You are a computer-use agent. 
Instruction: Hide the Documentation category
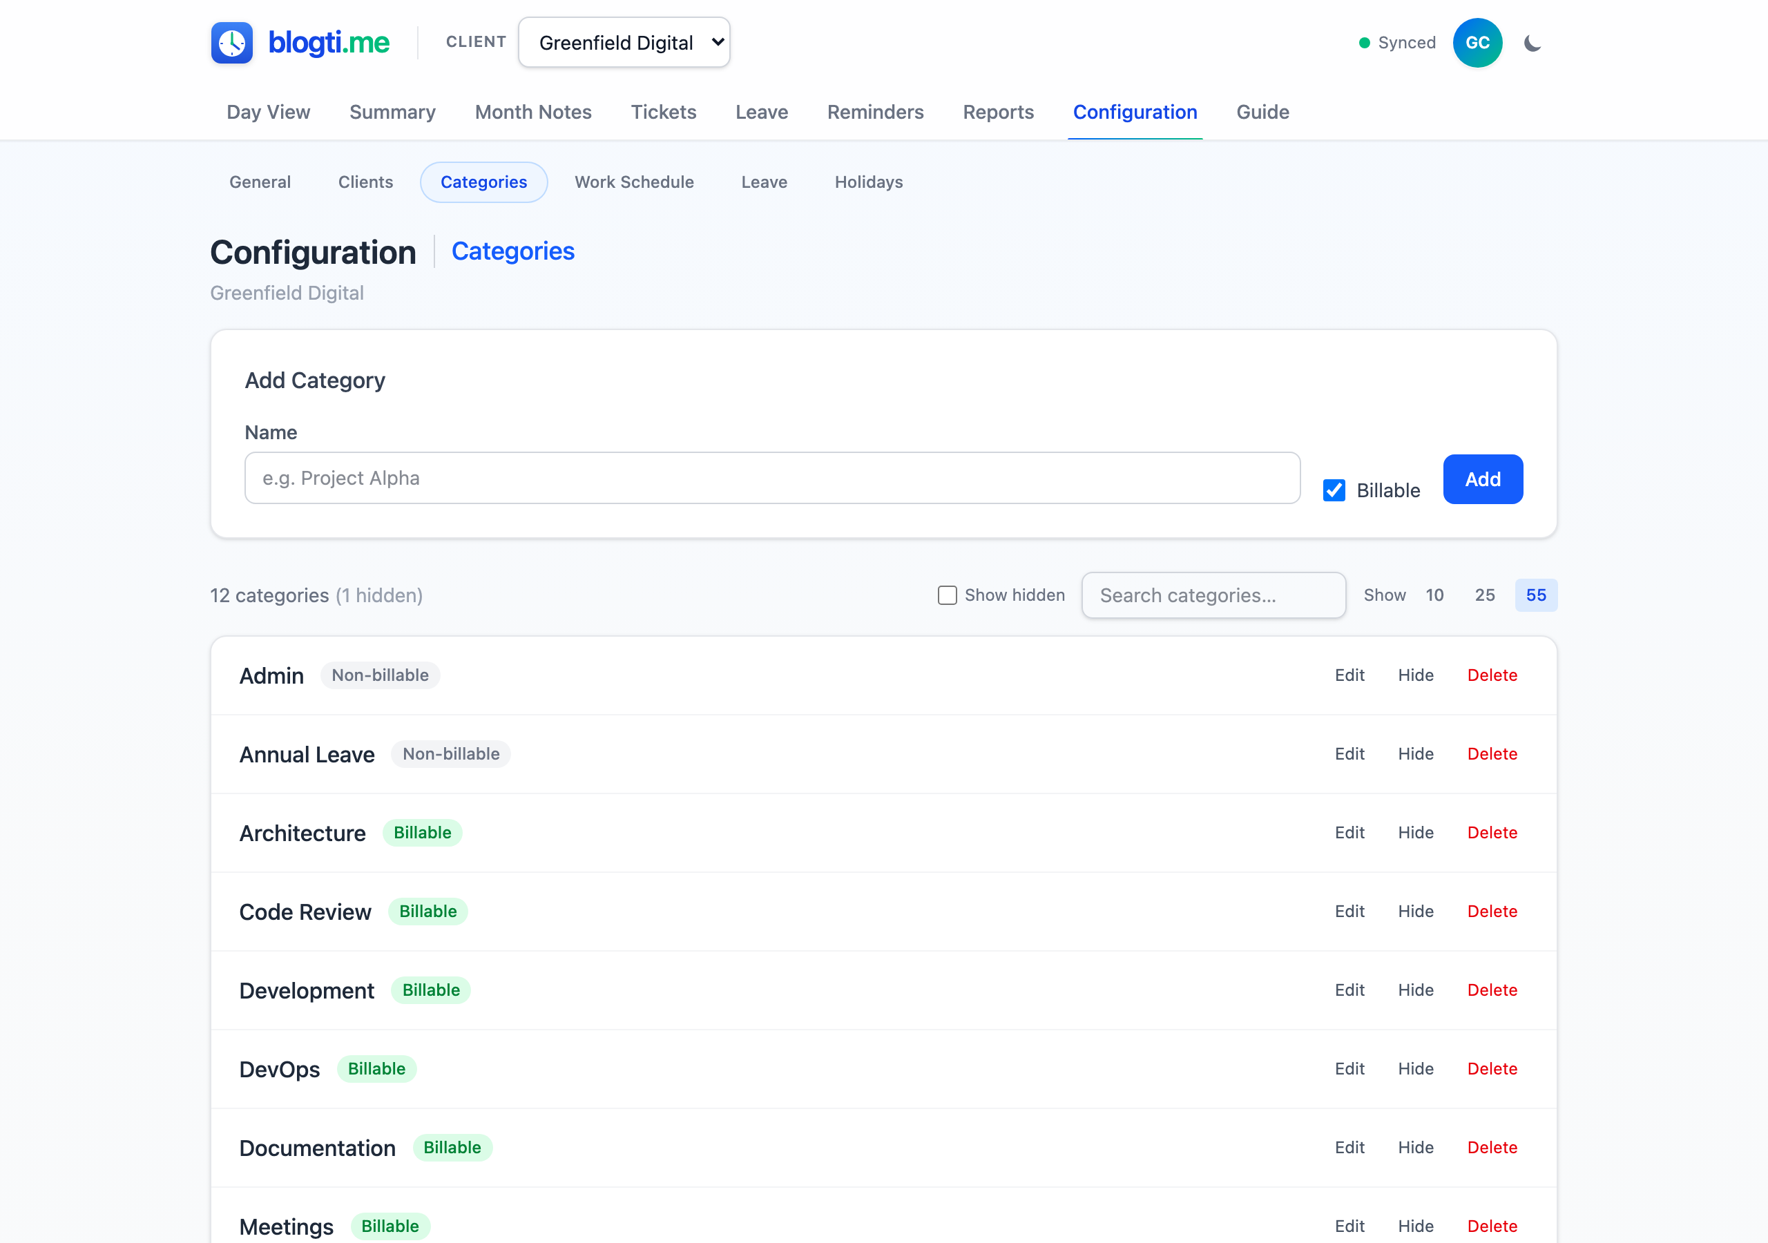click(x=1415, y=1148)
